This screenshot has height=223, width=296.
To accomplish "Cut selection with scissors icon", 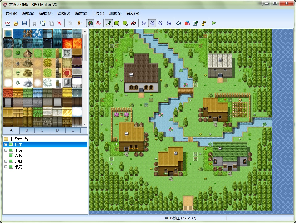I will (34, 23).
